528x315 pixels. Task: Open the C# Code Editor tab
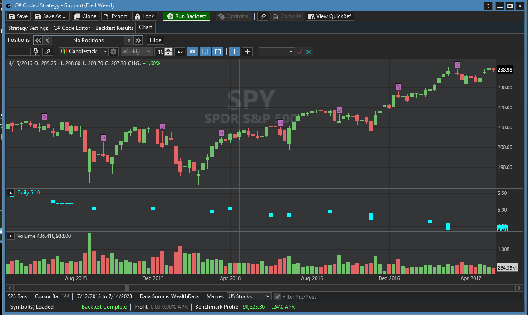pyautogui.click(x=72, y=28)
